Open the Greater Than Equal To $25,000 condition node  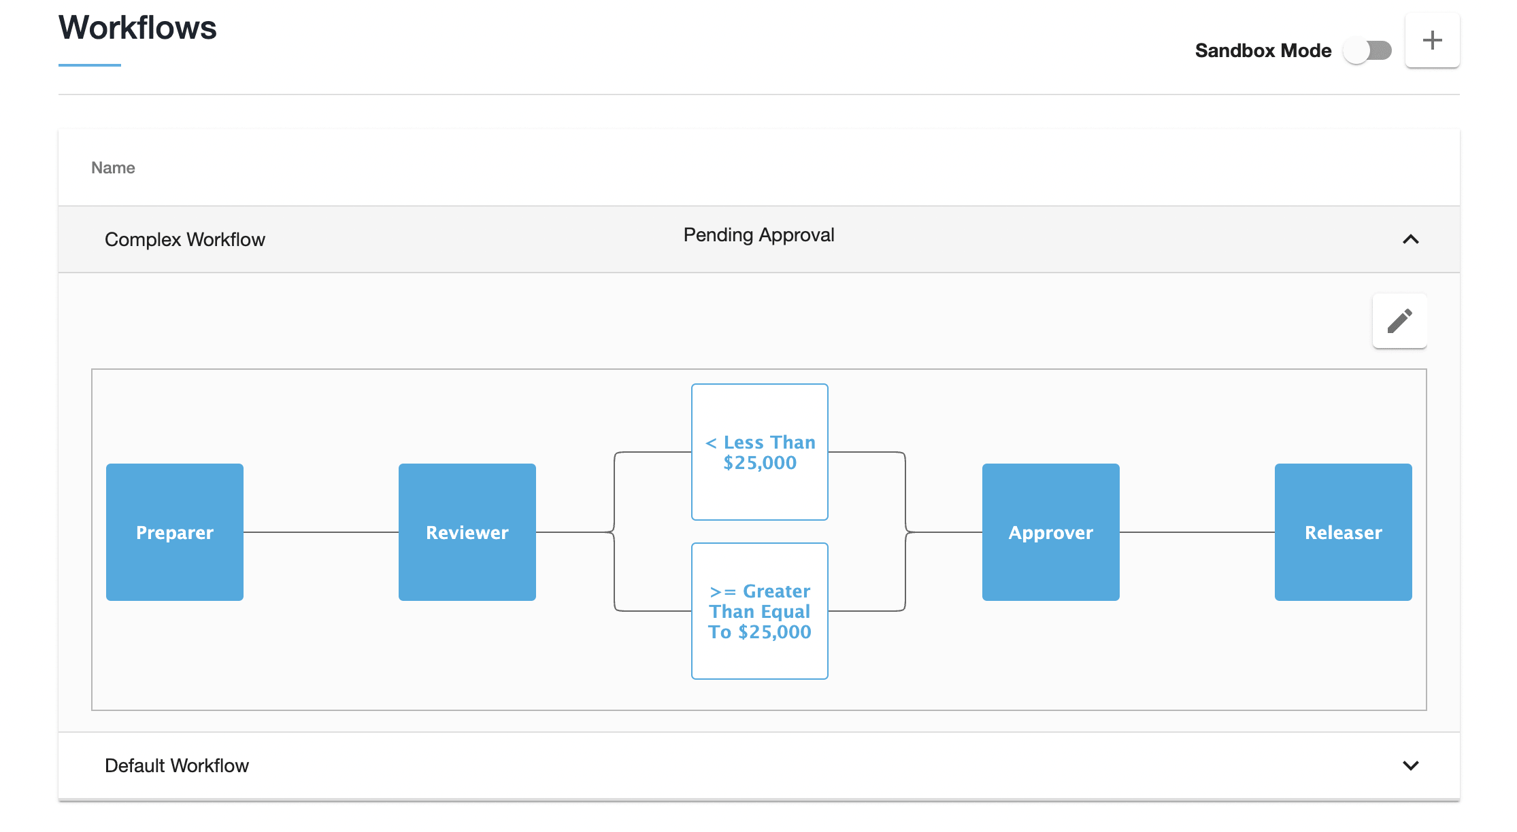pos(759,611)
